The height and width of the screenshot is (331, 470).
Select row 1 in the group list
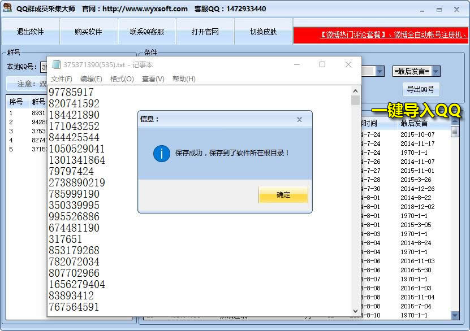pos(27,113)
